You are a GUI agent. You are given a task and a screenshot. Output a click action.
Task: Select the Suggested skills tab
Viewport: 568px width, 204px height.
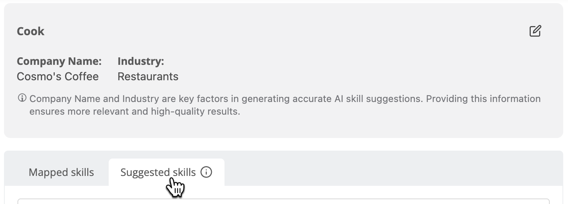[167, 172]
